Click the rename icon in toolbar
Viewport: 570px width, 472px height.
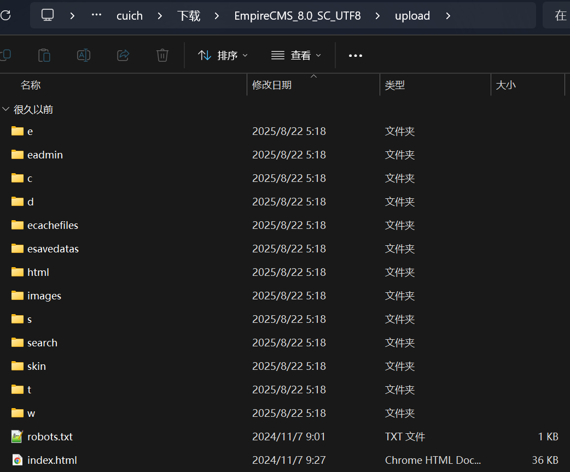(x=84, y=55)
